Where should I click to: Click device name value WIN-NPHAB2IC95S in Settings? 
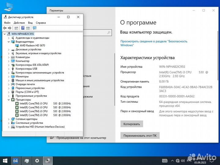point(172,67)
